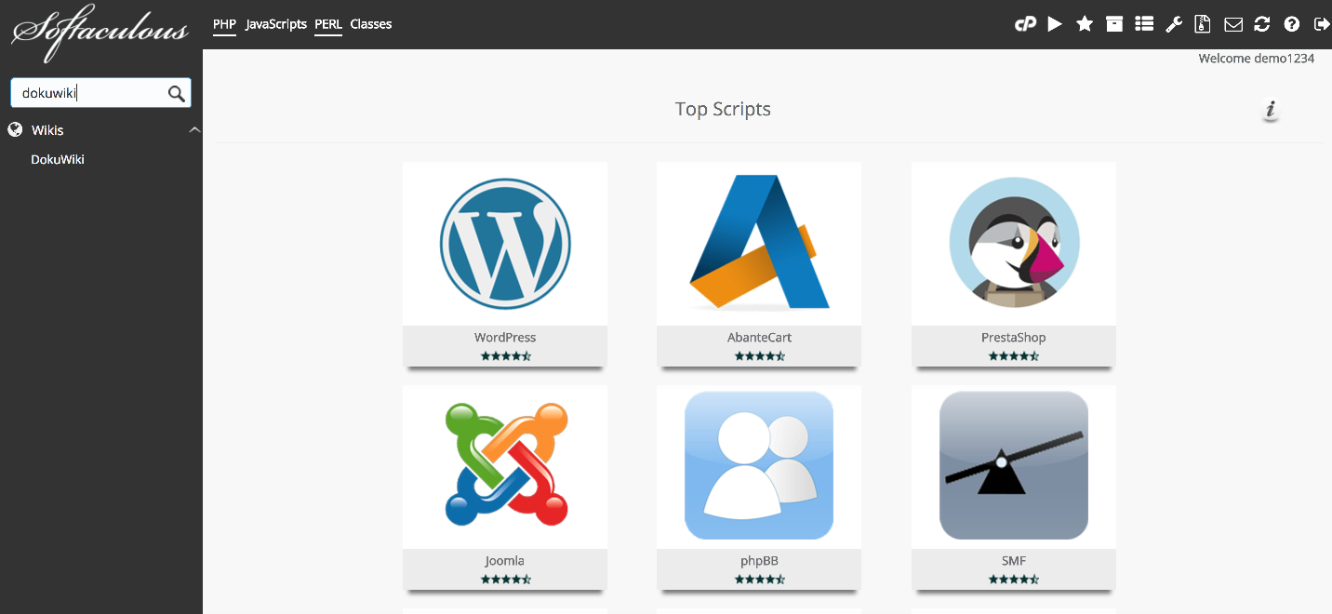
Task: Open email settings via envelope icon
Action: [x=1233, y=24]
